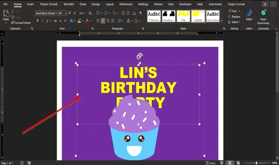Apply superscript formatting

click(x=65, y=21)
